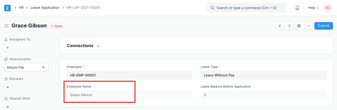The image size is (337, 110).
Task: Navigate to HR breadcrumb
Action: (21, 8)
